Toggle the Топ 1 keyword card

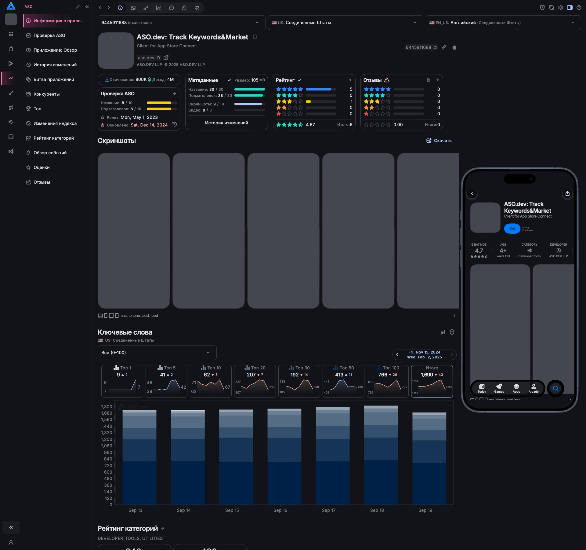click(x=122, y=381)
